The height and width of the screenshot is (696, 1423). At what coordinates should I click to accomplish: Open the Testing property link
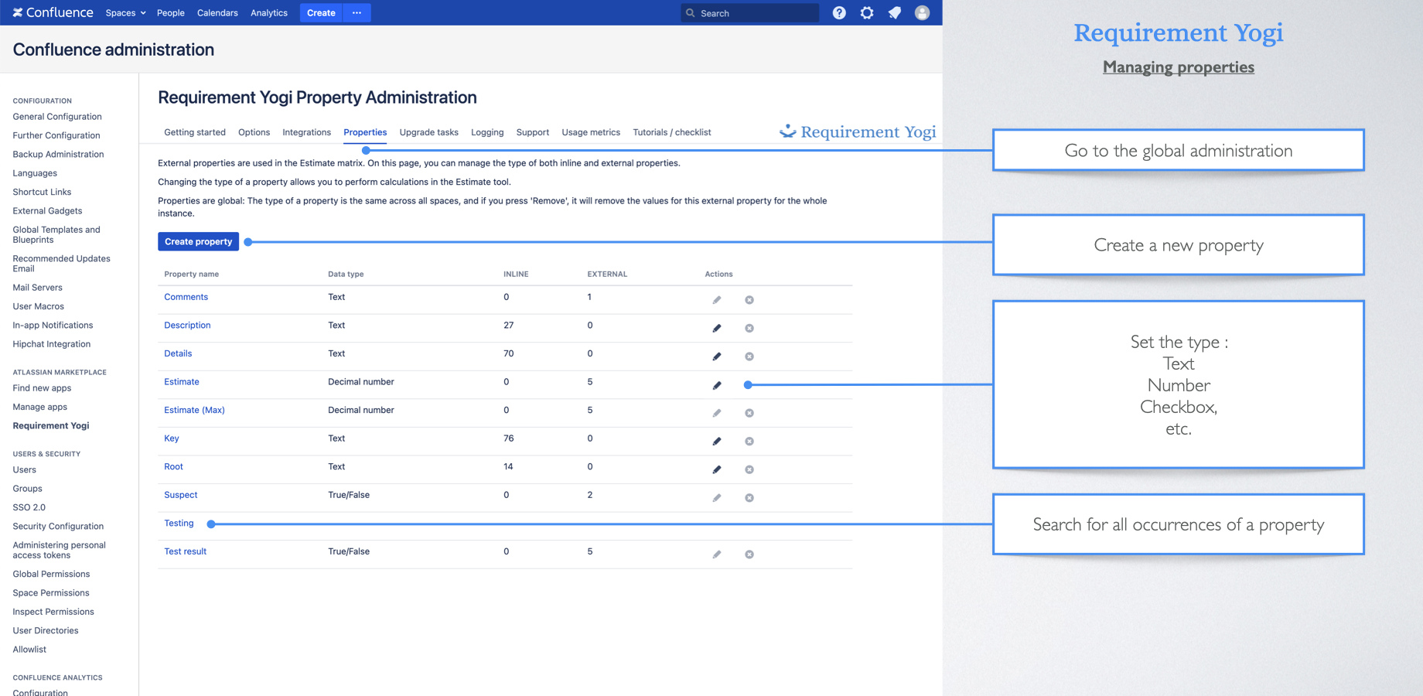[x=179, y=524]
